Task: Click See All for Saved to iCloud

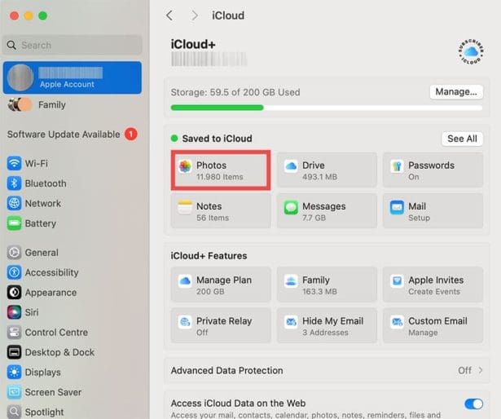Action: click(x=462, y=139)
